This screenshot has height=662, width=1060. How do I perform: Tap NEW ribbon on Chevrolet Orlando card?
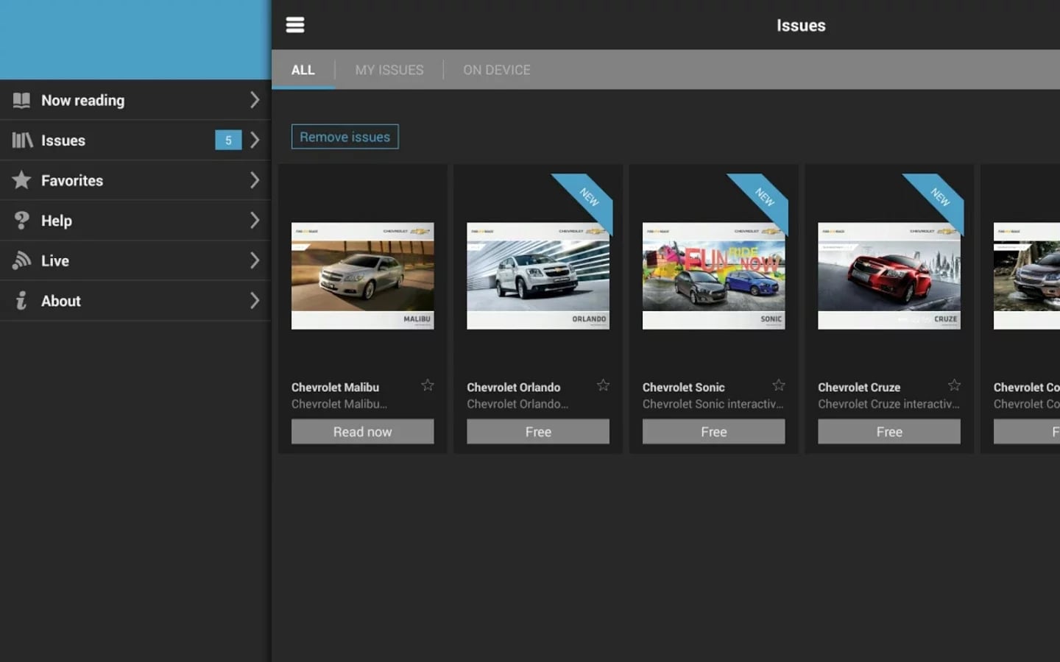(x=586, y=200)
